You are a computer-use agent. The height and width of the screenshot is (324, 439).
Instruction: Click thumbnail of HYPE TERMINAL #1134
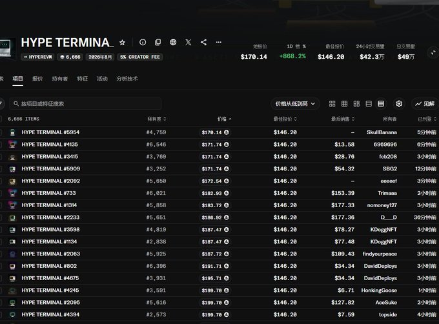[12, 242]
